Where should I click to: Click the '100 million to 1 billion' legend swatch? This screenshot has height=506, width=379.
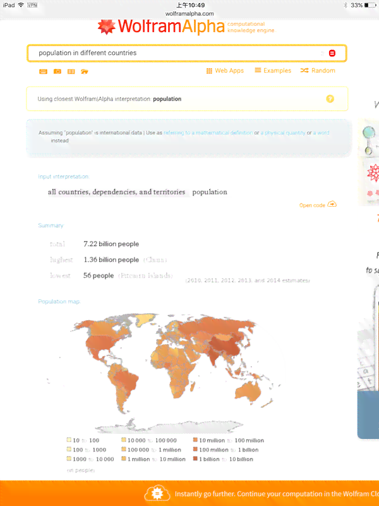pyautogui.click(x=195, y=449)
